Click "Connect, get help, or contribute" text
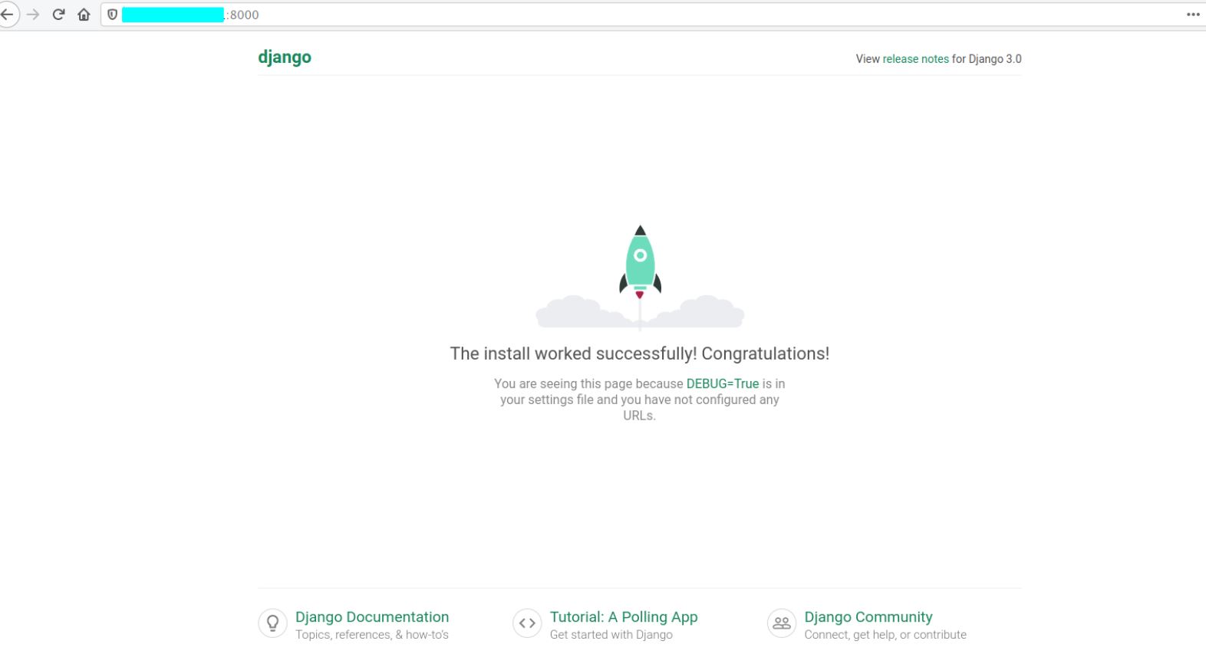This screenshot has height=664, width=1206. click(x=885, y=635)
